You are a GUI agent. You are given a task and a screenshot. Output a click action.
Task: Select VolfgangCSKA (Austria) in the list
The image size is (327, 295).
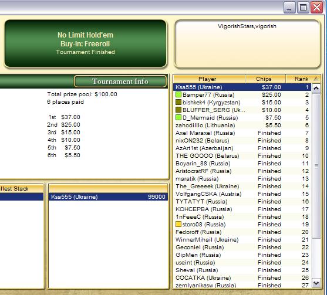(242, 194)
